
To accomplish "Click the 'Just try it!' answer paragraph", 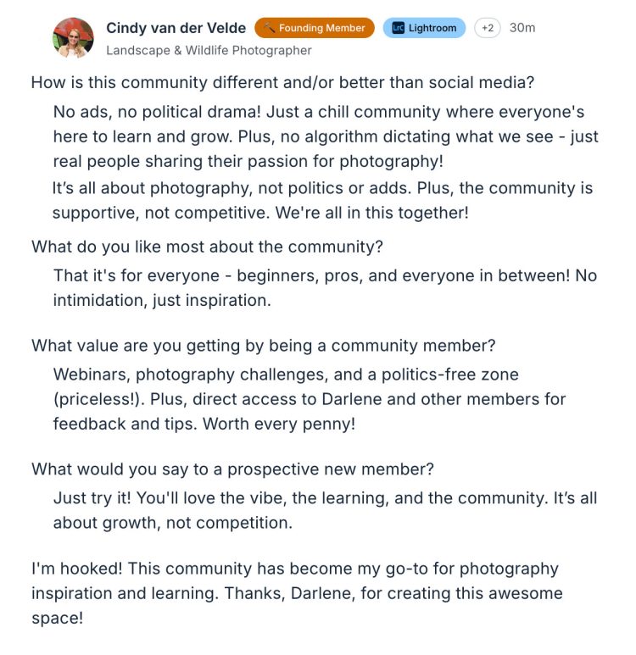I will [325, 510].
